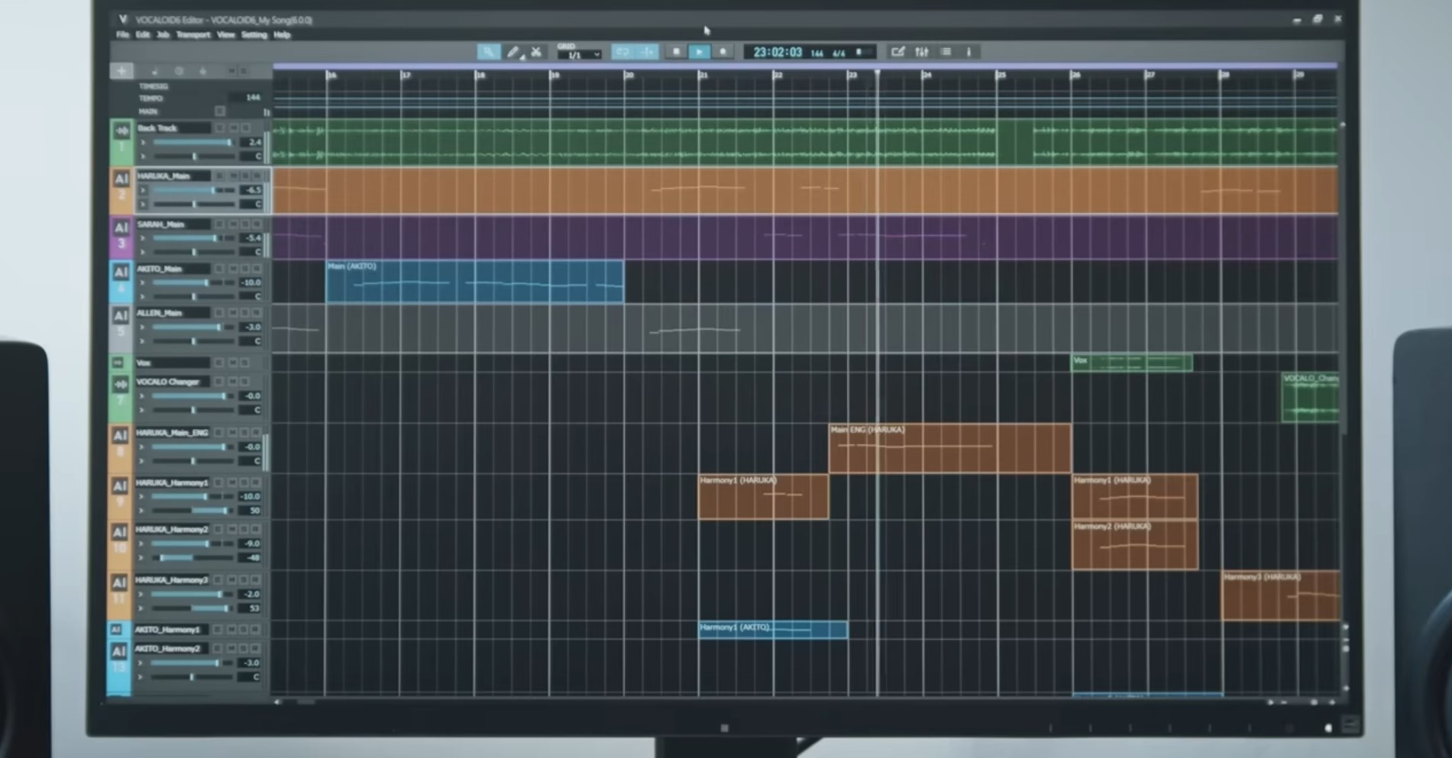Open the Job menu
Screen dimensions: 1452x758
[163, 35]
